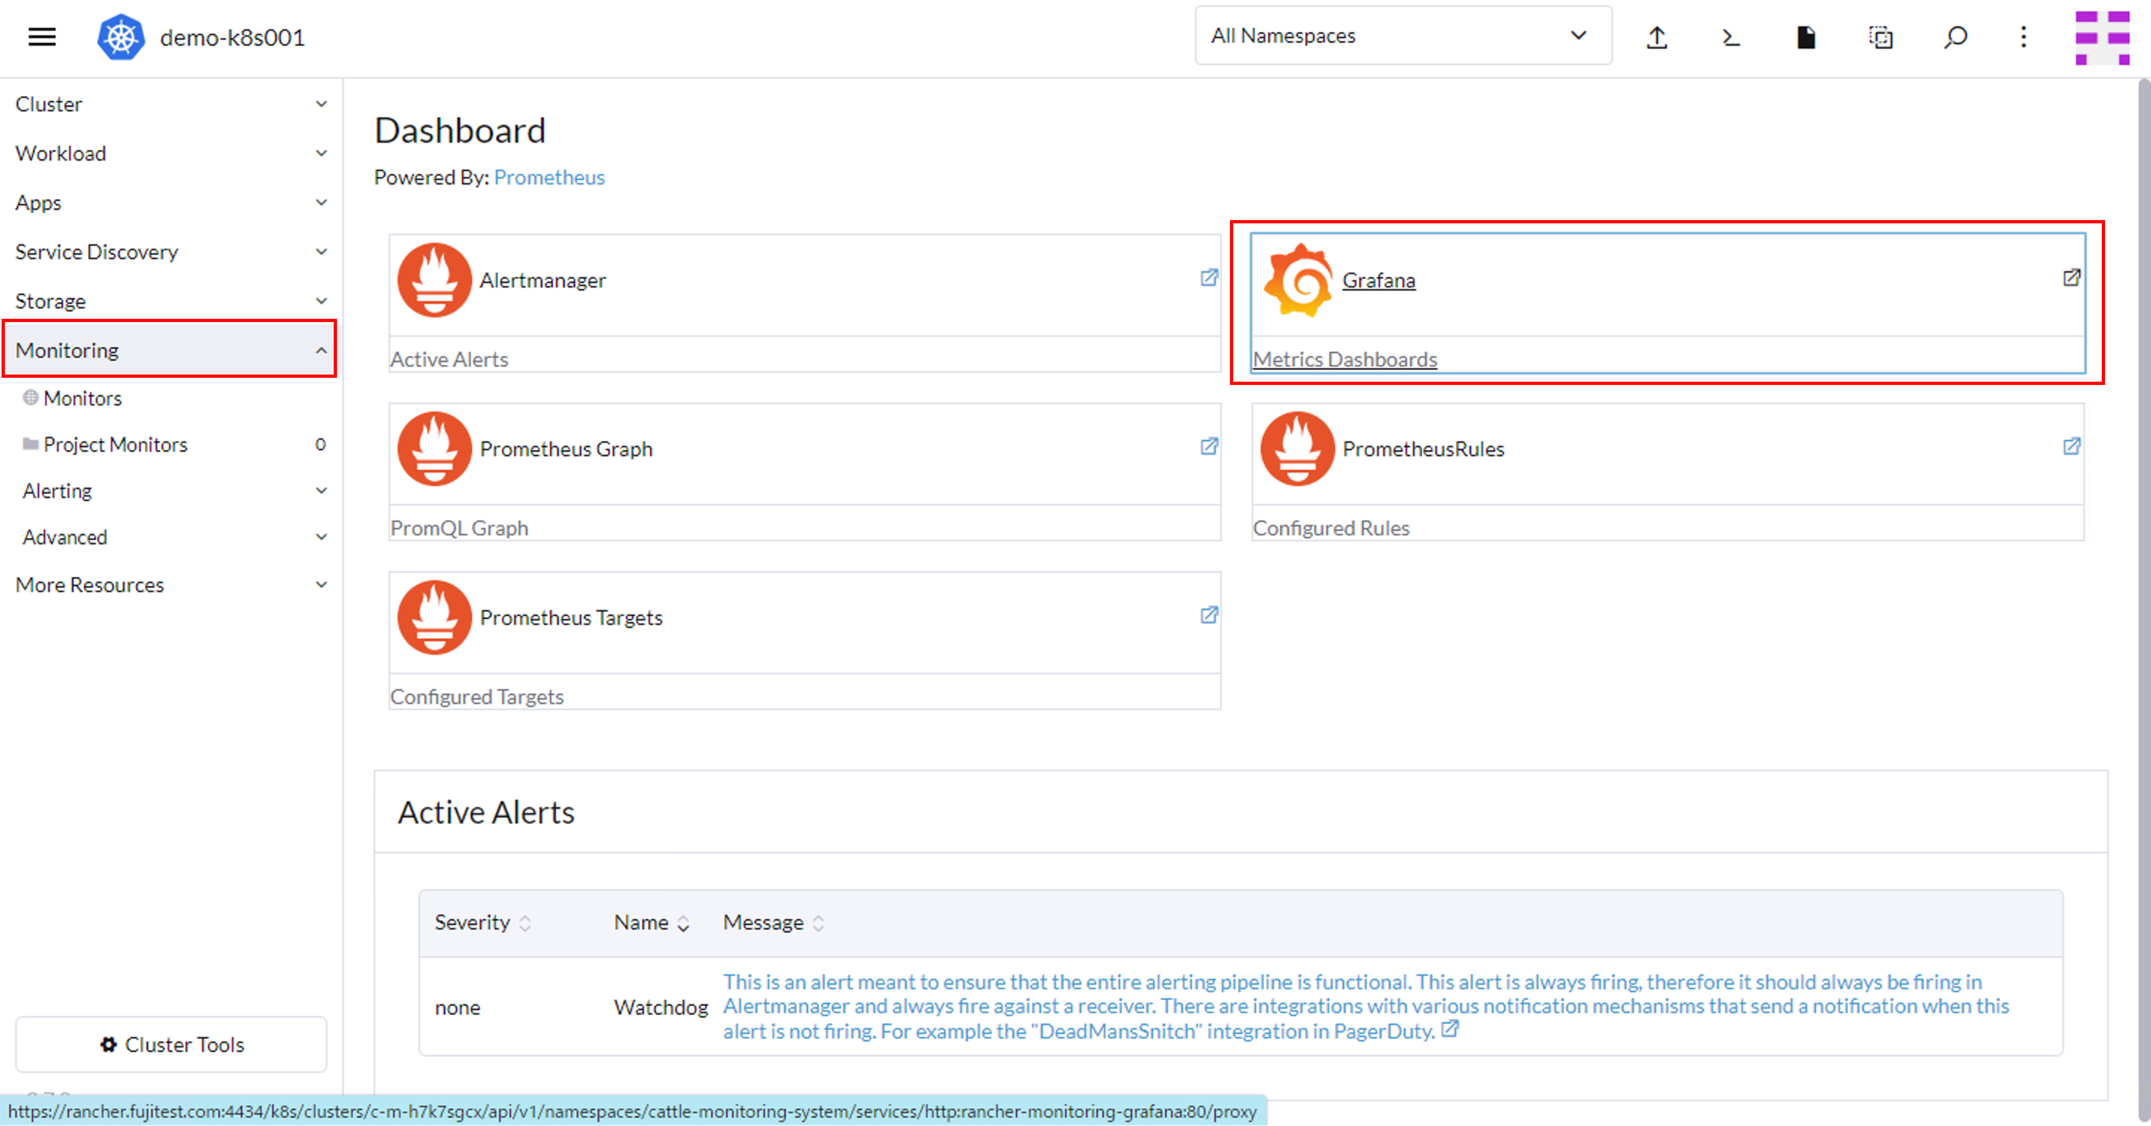Open the vertical three-dots more menu
This screenshot has width=2151, height=1126.
click(2023, 37)
